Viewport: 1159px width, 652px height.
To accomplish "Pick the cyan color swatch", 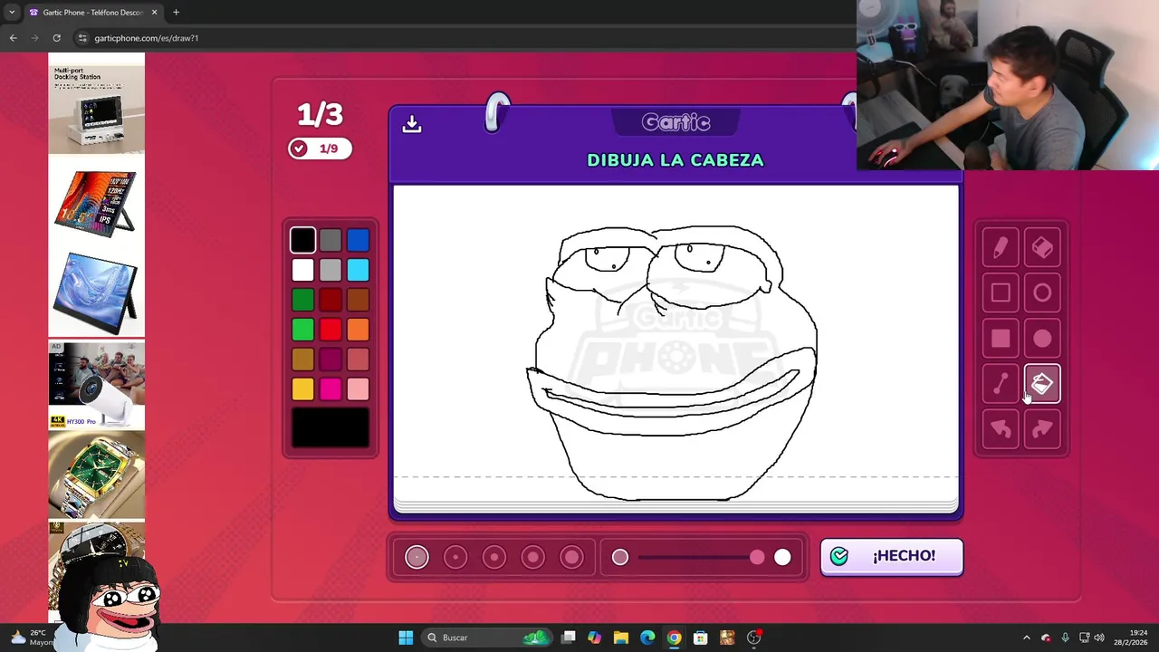I will click(358, 270).
